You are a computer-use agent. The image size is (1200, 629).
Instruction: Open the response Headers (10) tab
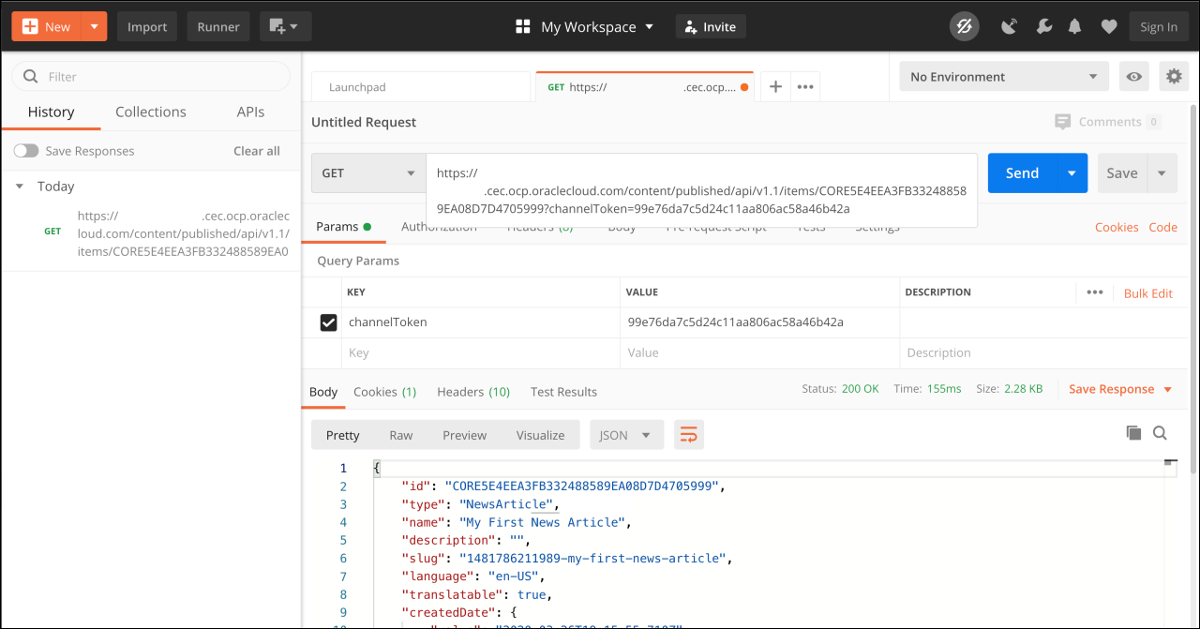click(x=473, y=392)
